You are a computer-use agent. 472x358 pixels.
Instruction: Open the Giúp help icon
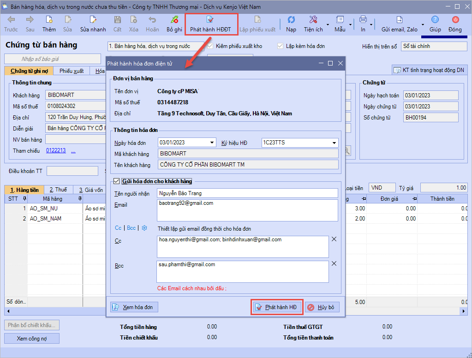pyautogui.click(x=435, y=20)
